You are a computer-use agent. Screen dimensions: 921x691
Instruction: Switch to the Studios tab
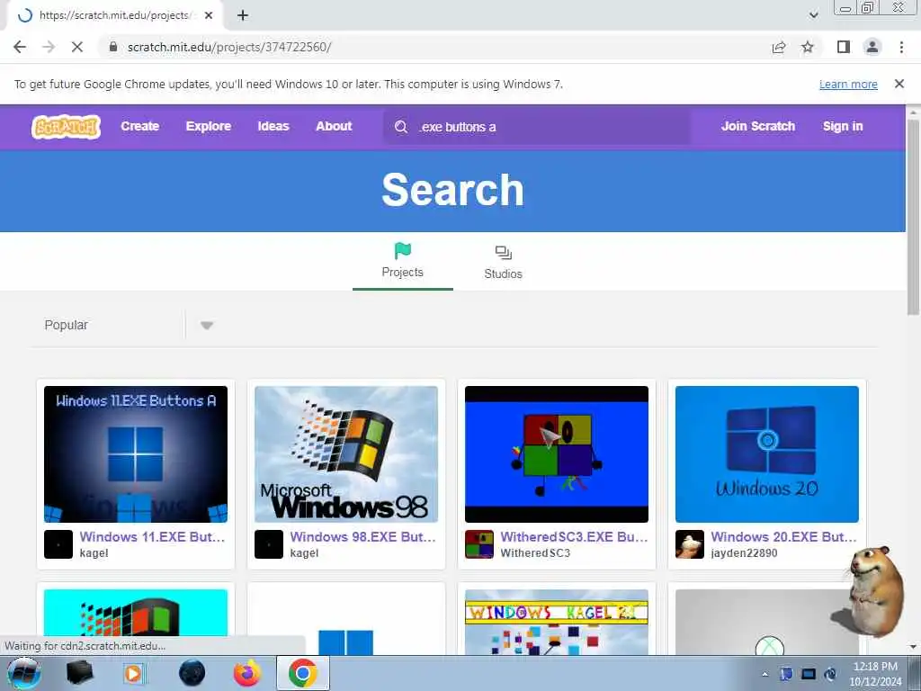click(503, 262)
